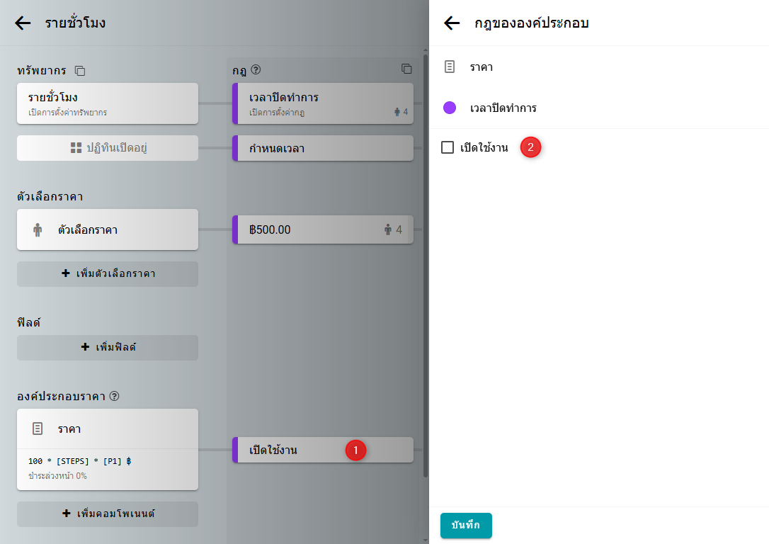Click document icon beside ราคา in right panel
Screen dimensions: 769x544
click(449, 67)
